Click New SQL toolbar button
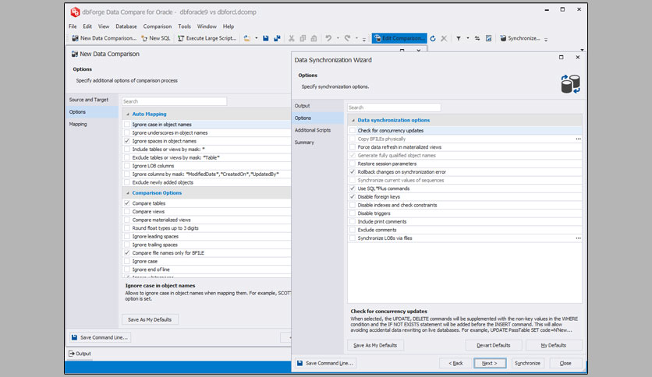This screenshot has width=652, height=377. (x=156, y=38)
